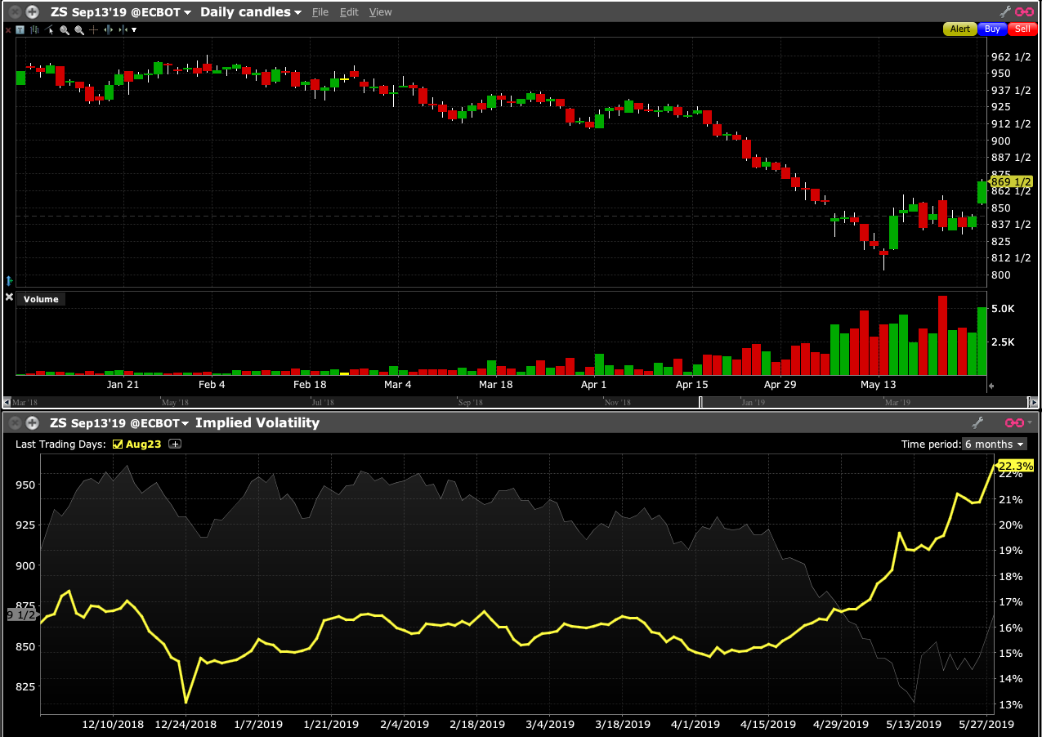The height and width of the screenshot is (737, 1042).
Task: Click the timeline scroll left arrow
Action: tap(7, 402)
